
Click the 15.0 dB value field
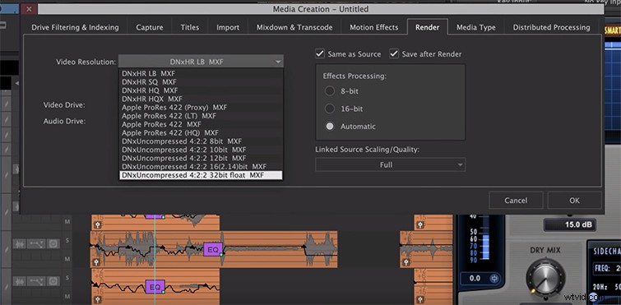coord(570,225)
